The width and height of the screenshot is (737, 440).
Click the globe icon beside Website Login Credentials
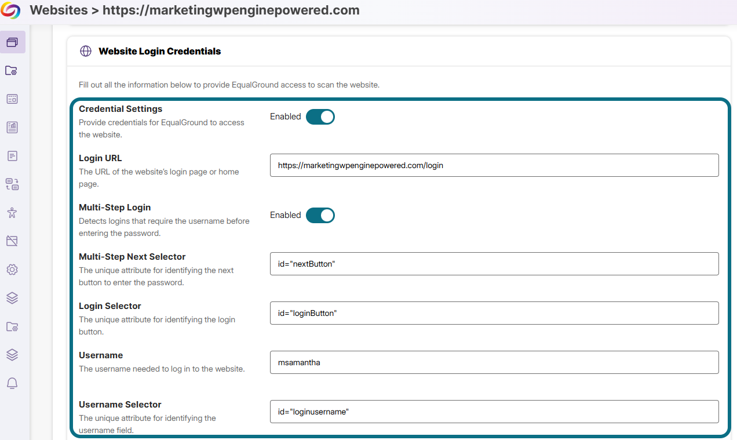(86, 51)
